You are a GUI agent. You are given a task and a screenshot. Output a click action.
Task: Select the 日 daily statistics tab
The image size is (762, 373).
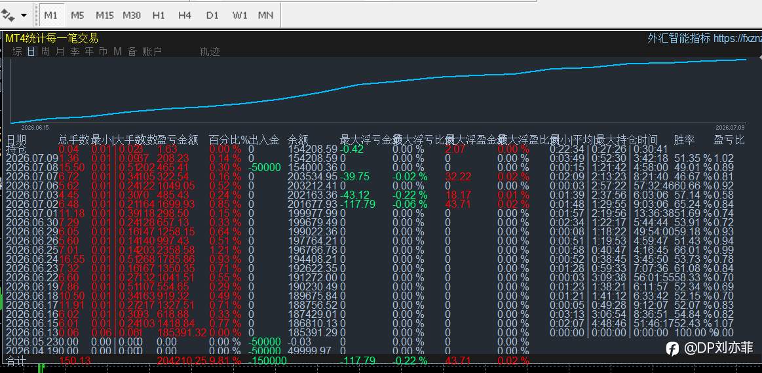(x=31, y=52)
